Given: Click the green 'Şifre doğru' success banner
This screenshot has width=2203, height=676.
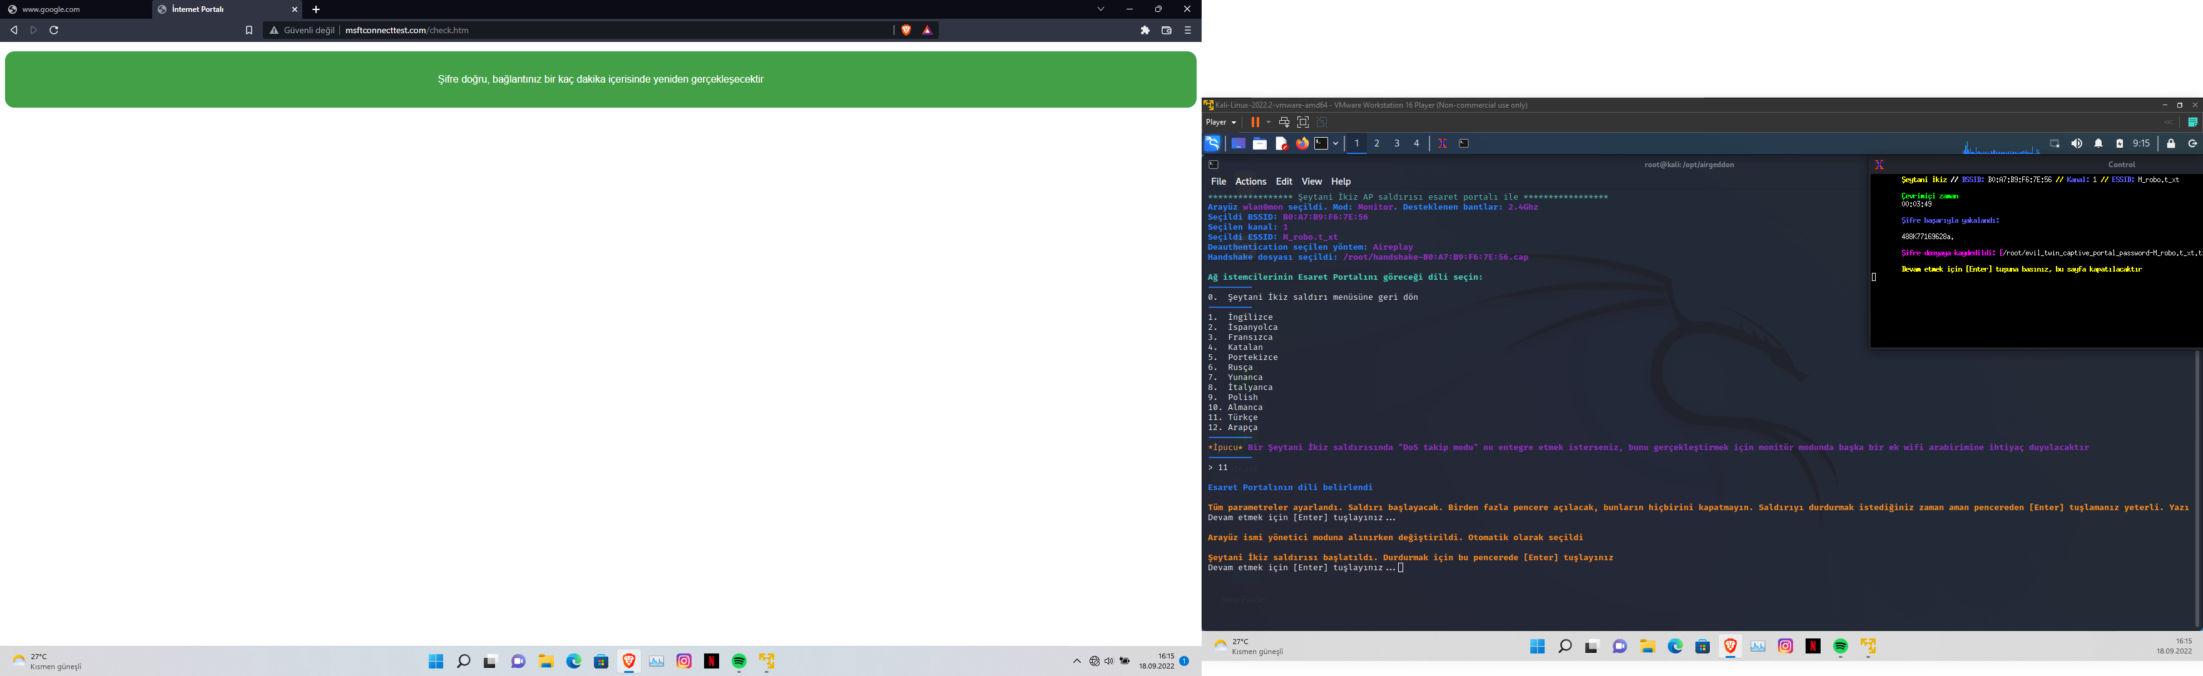Looking at the screenshot, I should tap(600, 79).
